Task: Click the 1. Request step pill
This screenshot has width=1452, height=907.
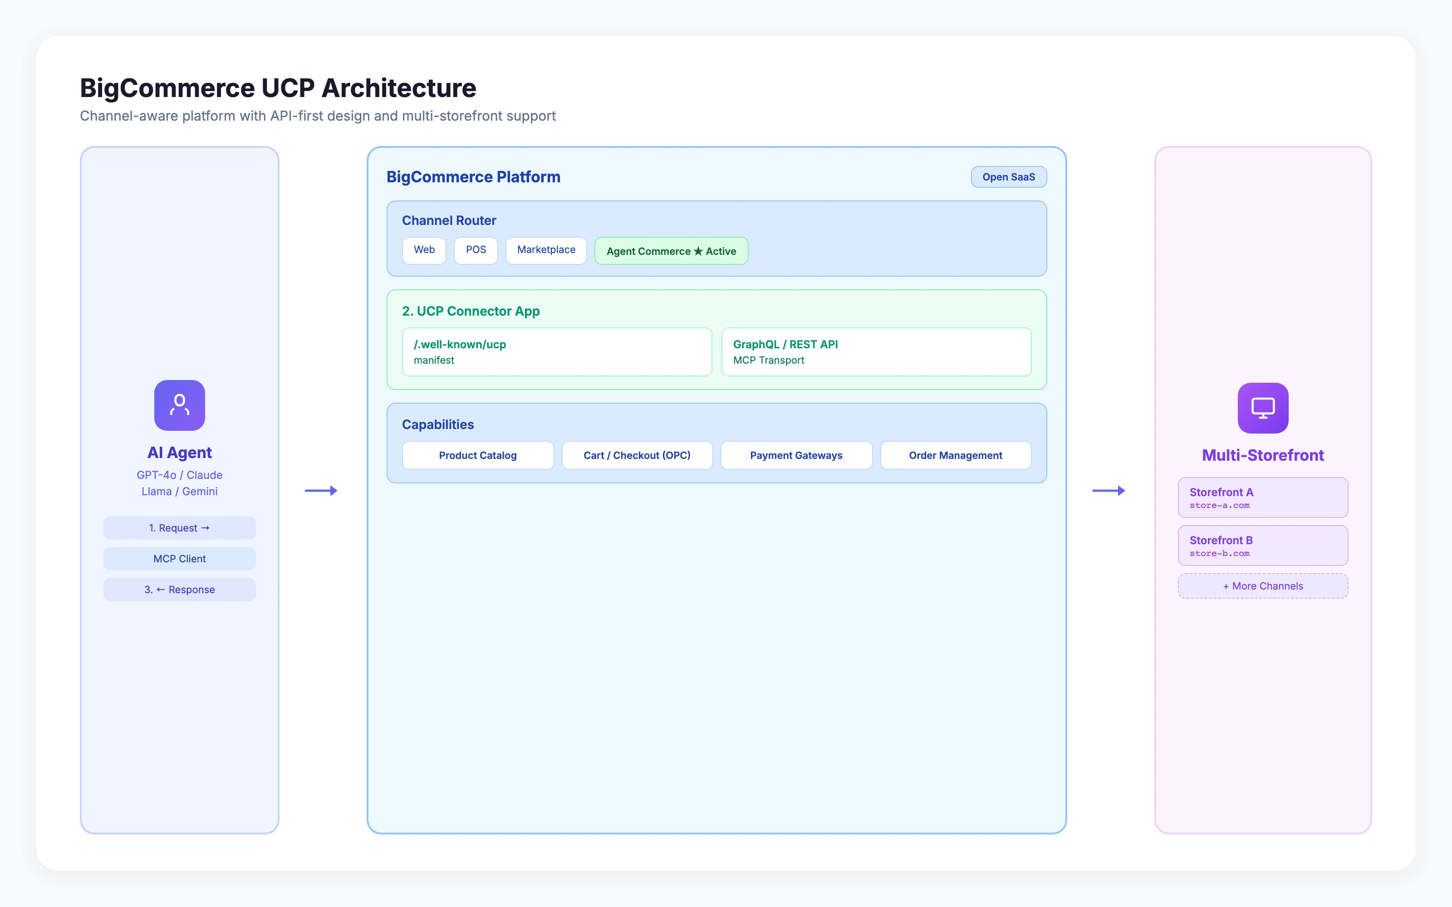Action: coord(179,528)
